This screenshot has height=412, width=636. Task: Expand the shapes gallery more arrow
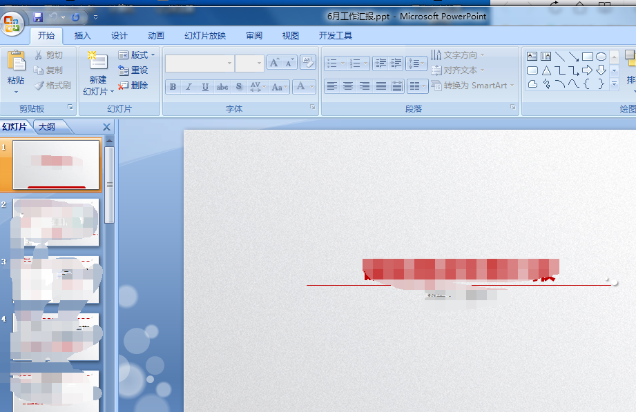(614, 84)
